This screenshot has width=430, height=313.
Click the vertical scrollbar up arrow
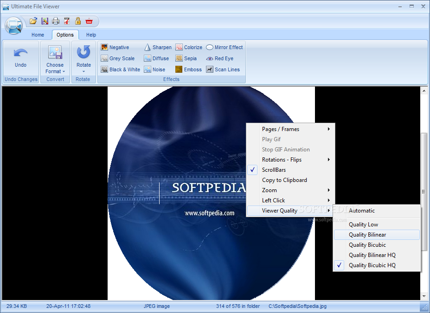pos(424,90)
